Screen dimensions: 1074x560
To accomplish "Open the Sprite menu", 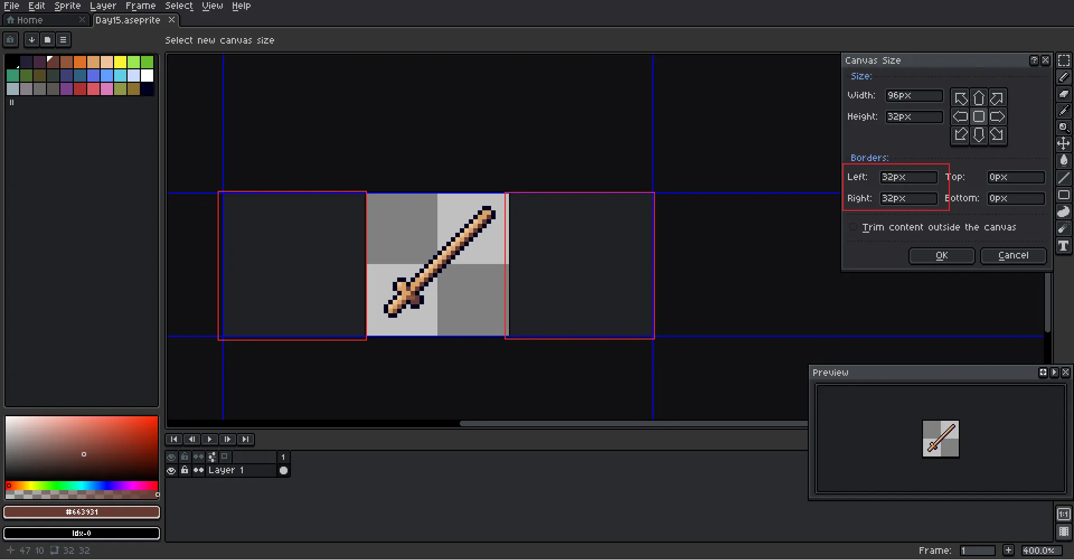I will click(x=67, y=6).
